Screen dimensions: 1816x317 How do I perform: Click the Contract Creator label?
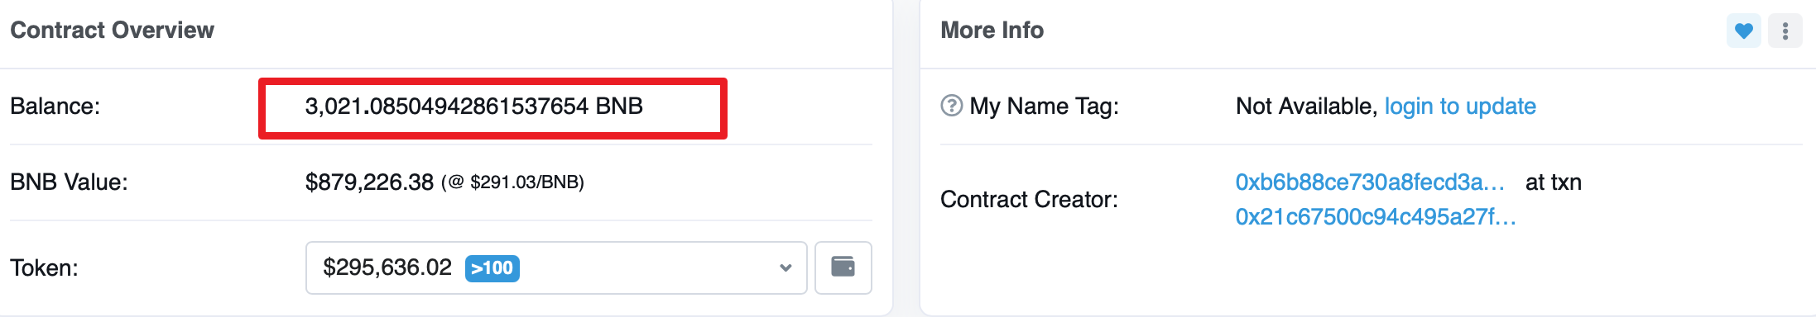click(1029, 200)
